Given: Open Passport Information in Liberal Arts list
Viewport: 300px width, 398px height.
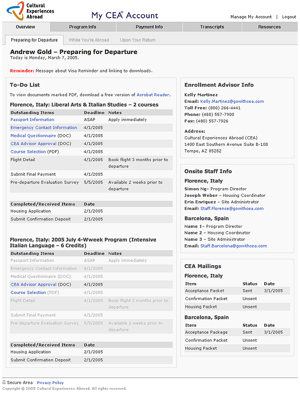Looking at the screenshot, I should tap(32, 120).
